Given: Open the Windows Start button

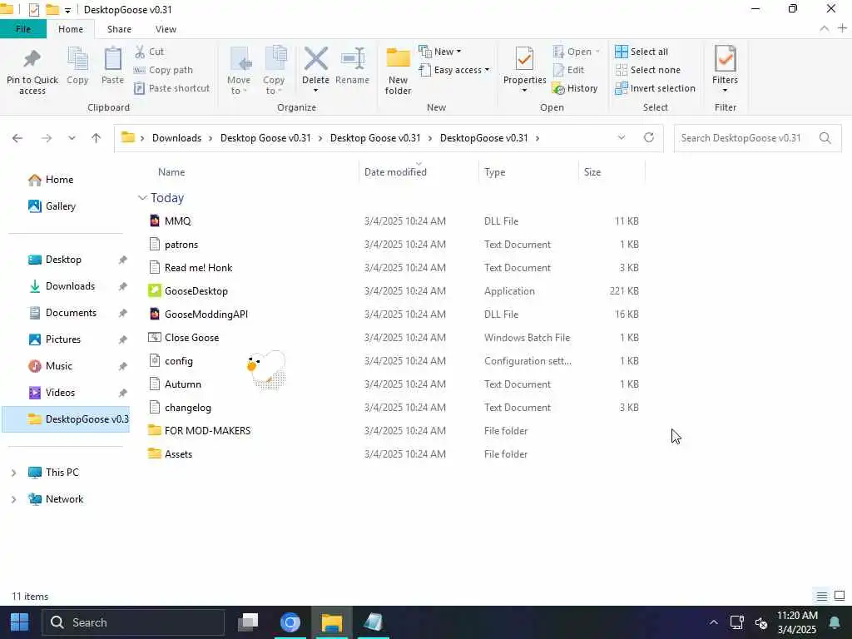Looking at the screenshot, I should [20, 622].
